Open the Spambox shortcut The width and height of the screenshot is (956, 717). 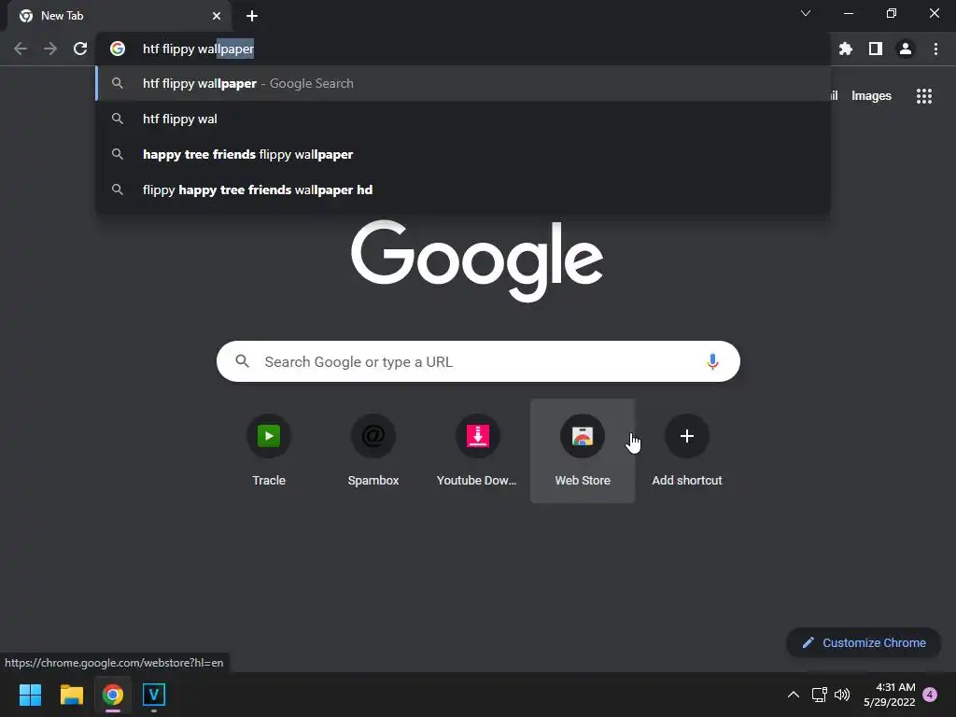373,451
